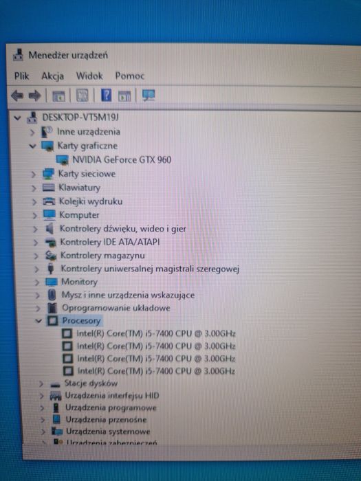Click the disk drive icon for Stacje dysków
This screenshot has height=481, width=361.
[55, 384]
